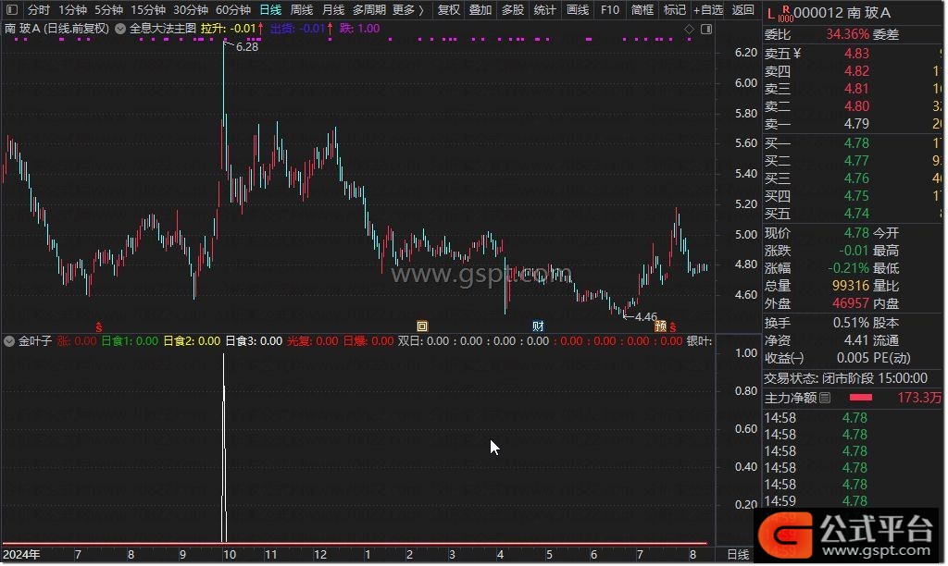
Task: Click the 2024年 label on time axis
Action: pyautogui.click(x=22, y=555)
